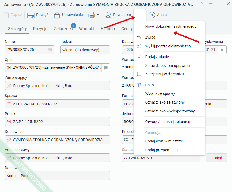This screenshot has width=232, height=192.
Task: Click the email @ icon in menu
Action: [x=139, y=46]
